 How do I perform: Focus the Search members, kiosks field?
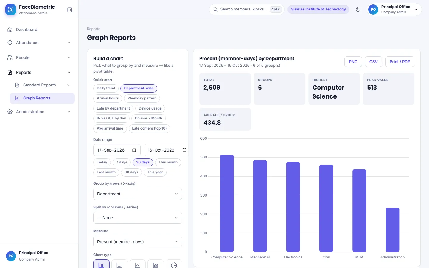(247, 9)
